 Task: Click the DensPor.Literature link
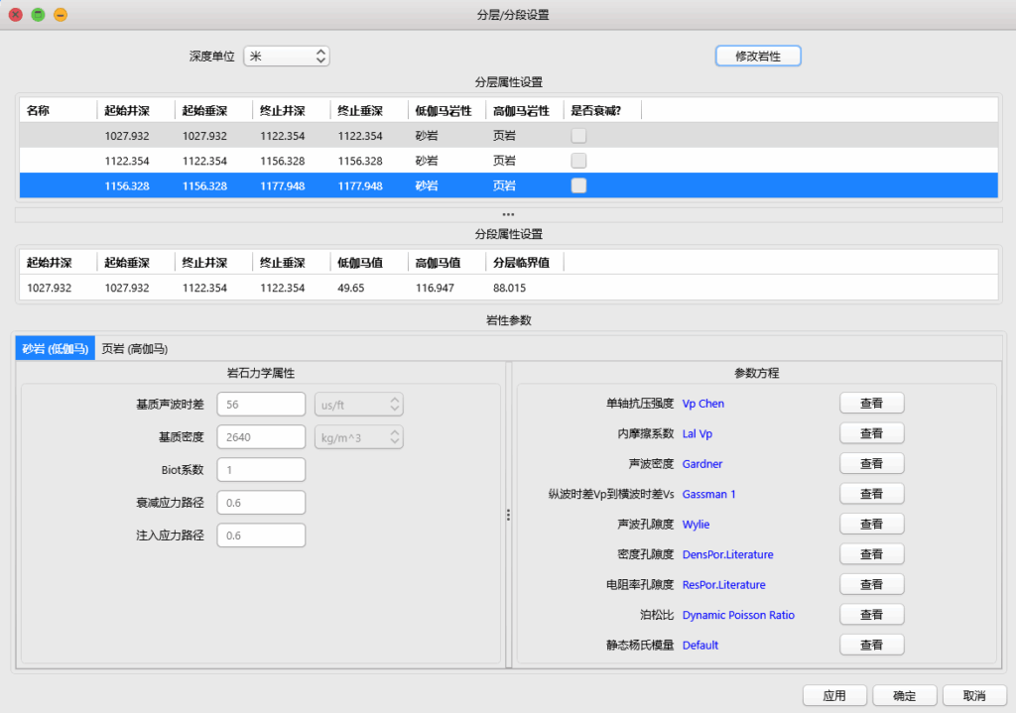pos(727,554)
